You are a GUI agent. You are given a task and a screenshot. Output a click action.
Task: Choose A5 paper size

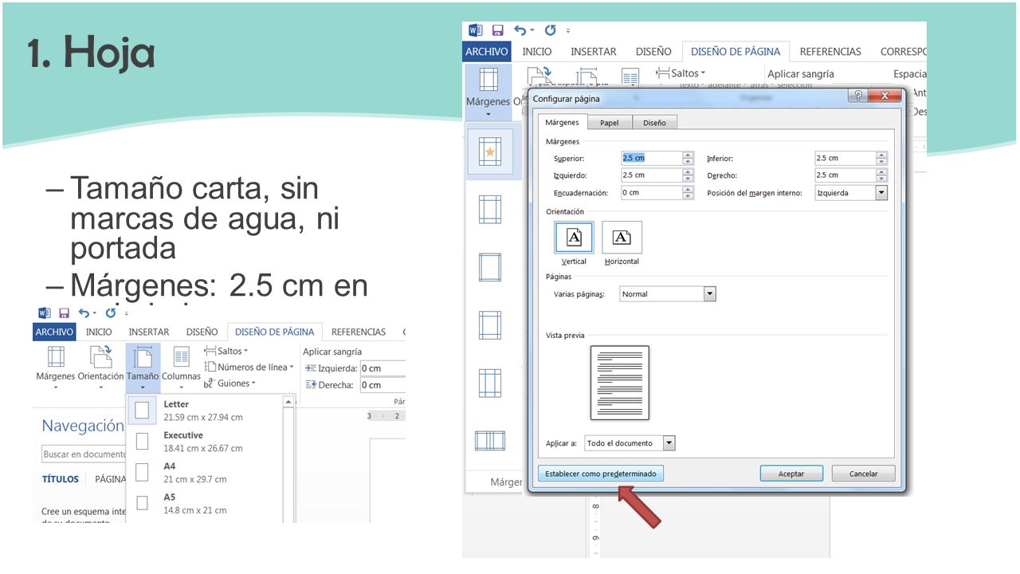(205, 503)
